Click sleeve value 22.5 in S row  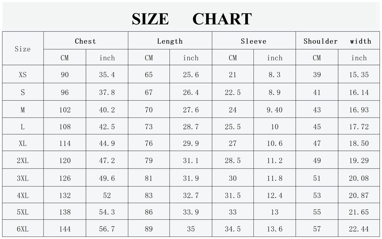233,92
